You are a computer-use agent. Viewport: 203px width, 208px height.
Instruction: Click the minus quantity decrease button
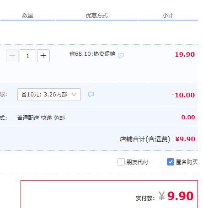12,56
